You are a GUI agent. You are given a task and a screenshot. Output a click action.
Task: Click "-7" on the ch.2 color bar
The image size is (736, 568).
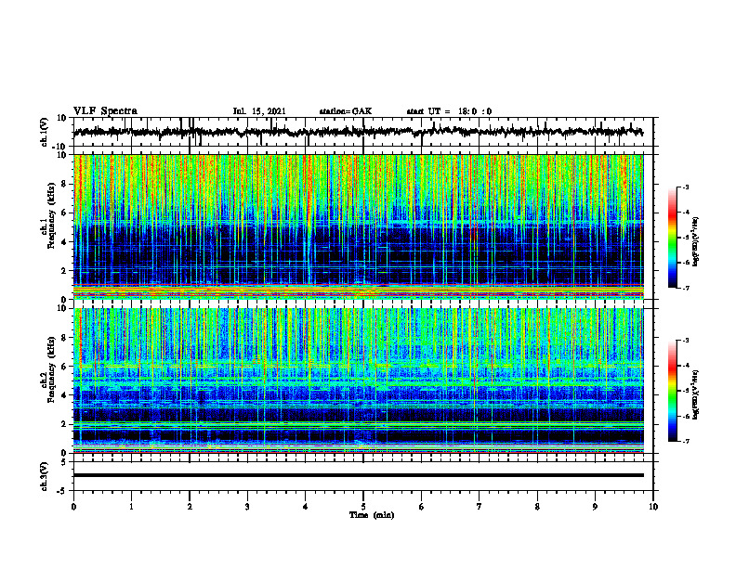point(685,441)
